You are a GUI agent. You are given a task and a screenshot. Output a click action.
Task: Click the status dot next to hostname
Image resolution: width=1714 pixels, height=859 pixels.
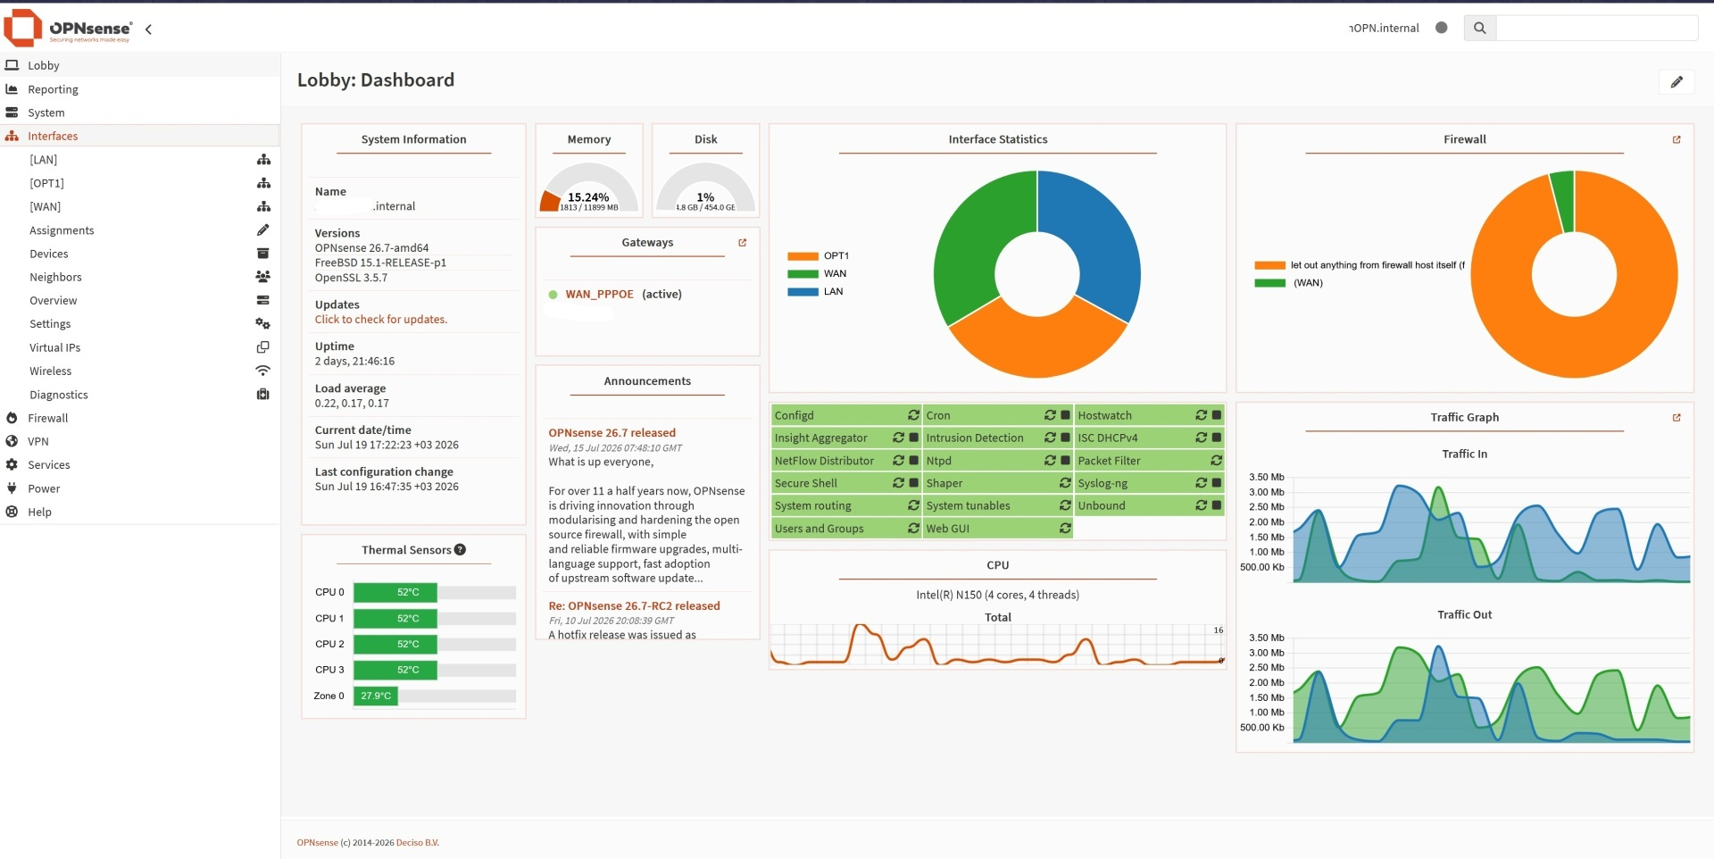pyautogui.click(x=1441, y=28)
